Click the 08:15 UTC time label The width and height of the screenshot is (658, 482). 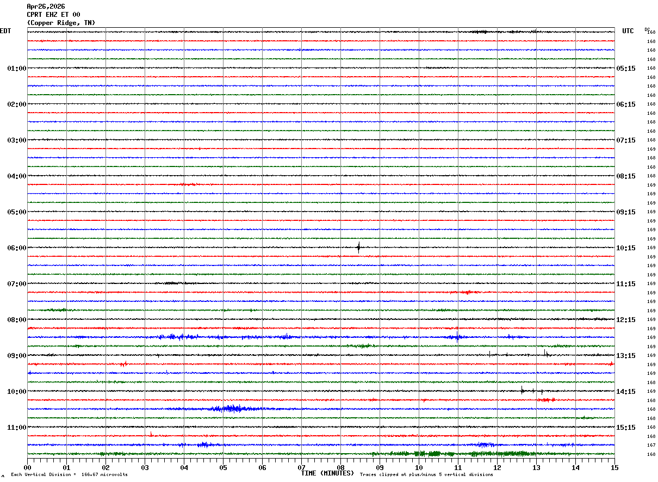point(626,176)
